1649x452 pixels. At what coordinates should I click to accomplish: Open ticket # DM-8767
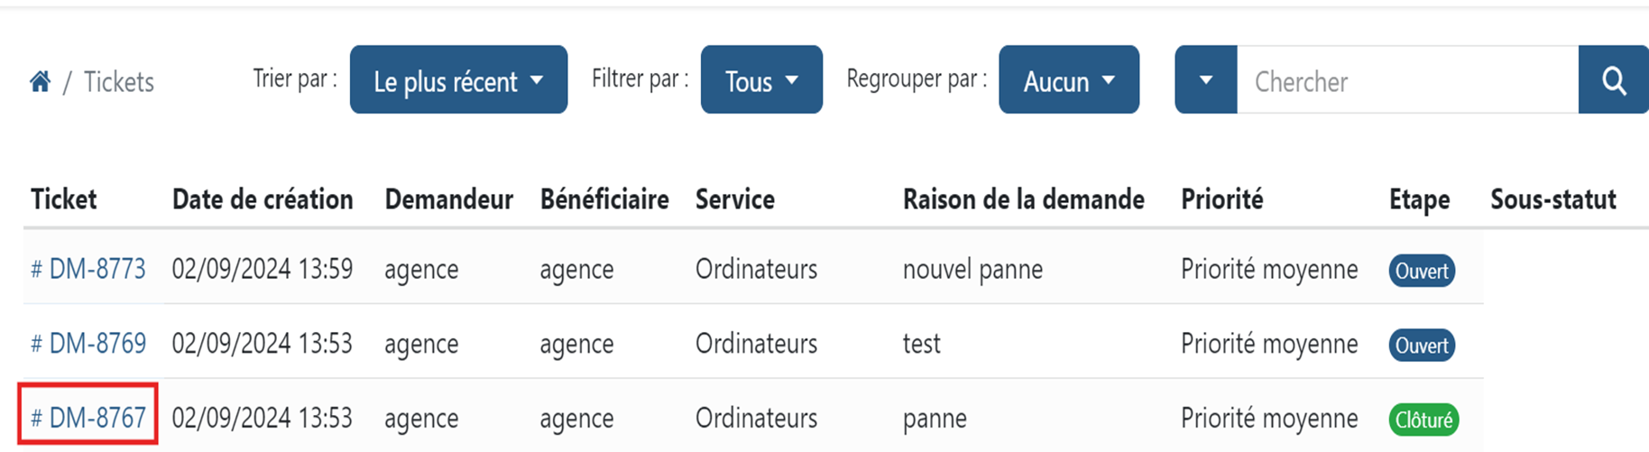click(x=88, y=418)
